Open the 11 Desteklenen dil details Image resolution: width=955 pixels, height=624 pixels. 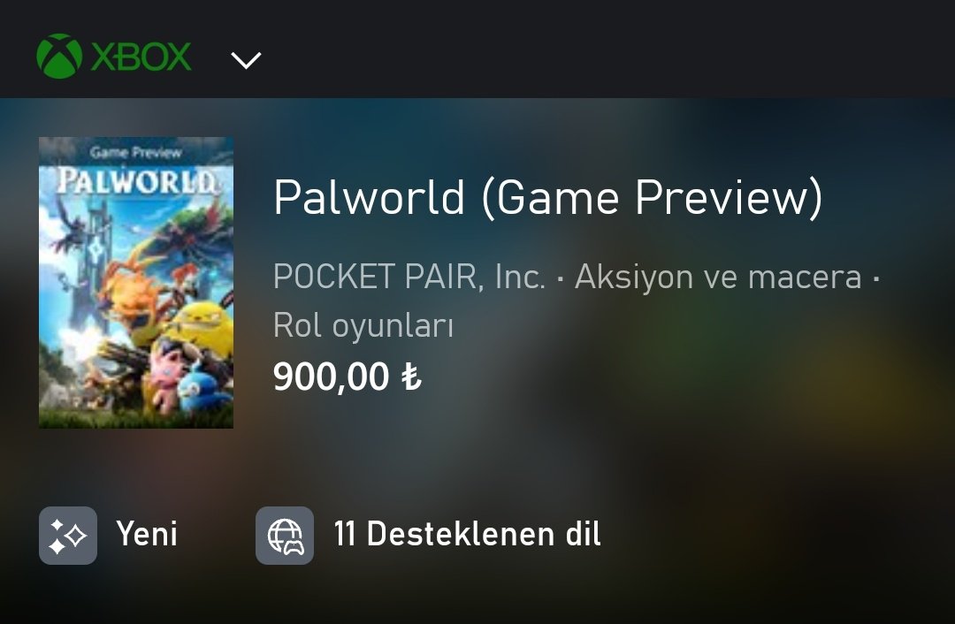tap(467, 534)
